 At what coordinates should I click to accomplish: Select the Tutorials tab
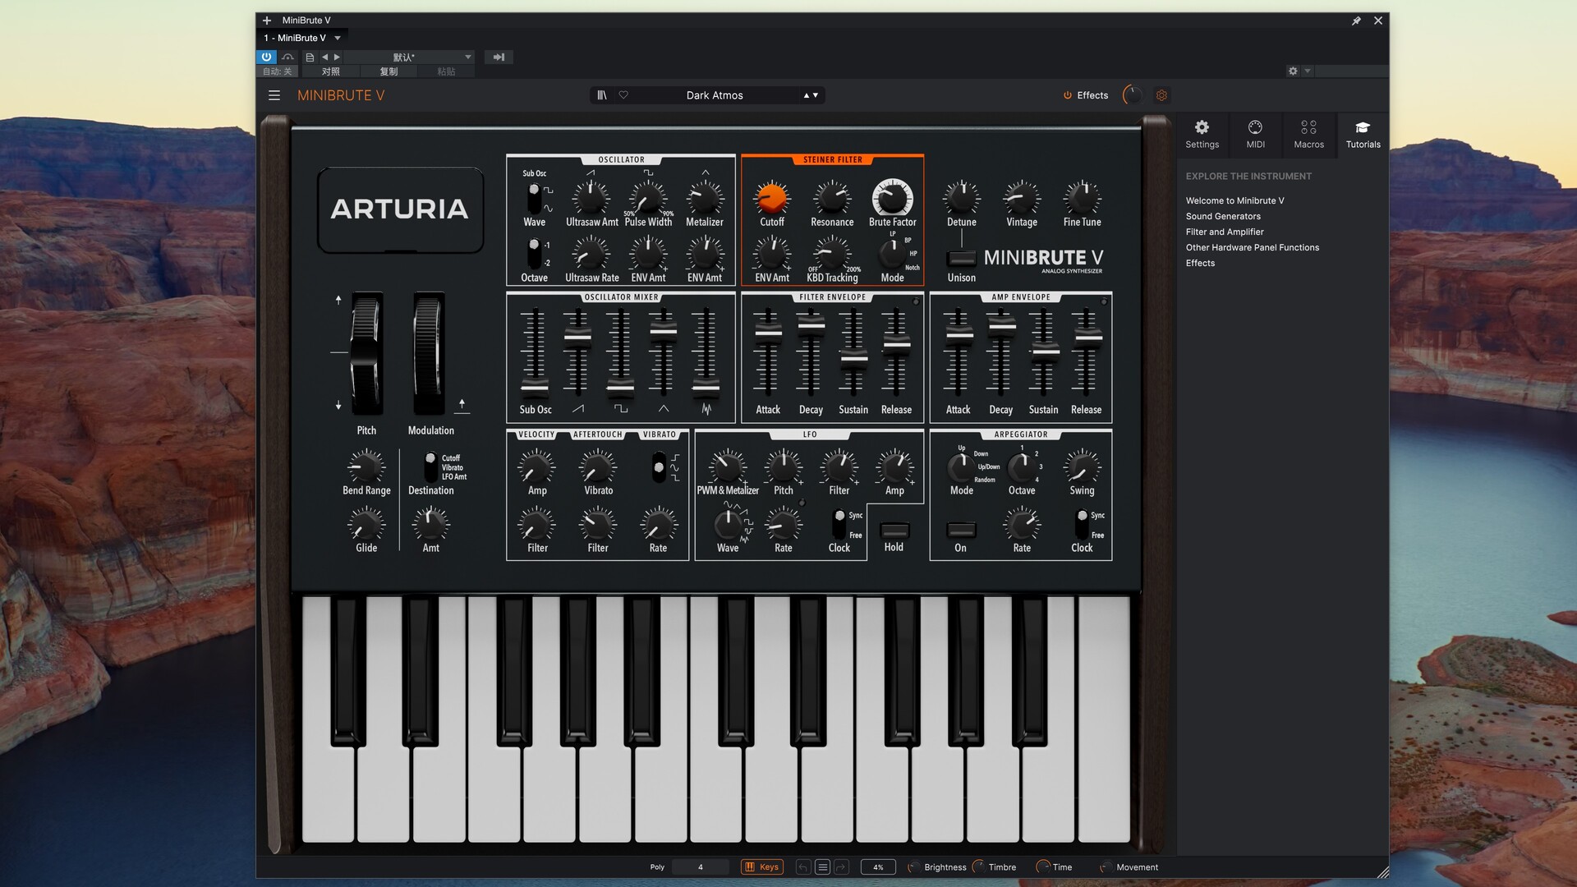point(1363,134)
